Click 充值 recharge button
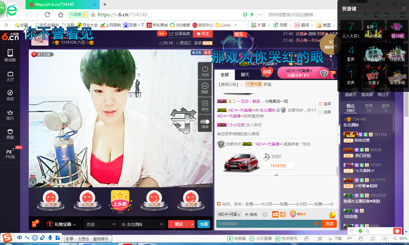Image resolution: width=409 pixels, height=245 pixels. tap(204, 224)
